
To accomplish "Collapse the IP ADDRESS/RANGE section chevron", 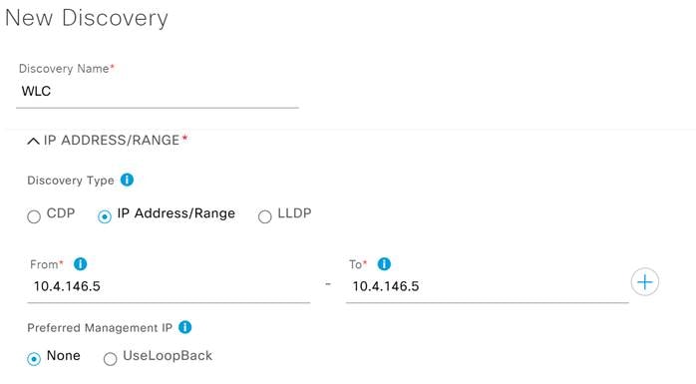I will [x=33, y=142].
